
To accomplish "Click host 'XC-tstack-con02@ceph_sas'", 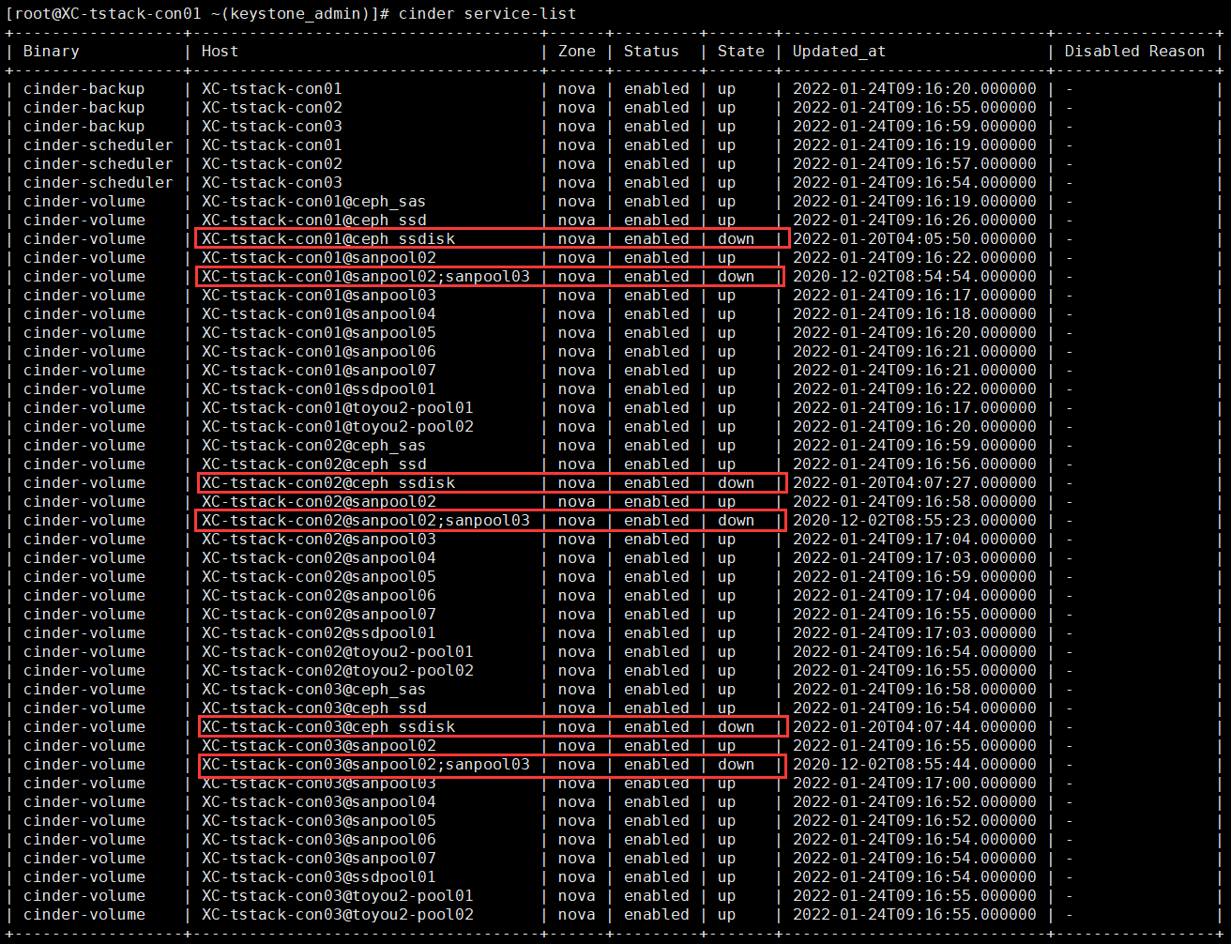I will (313, 446).
